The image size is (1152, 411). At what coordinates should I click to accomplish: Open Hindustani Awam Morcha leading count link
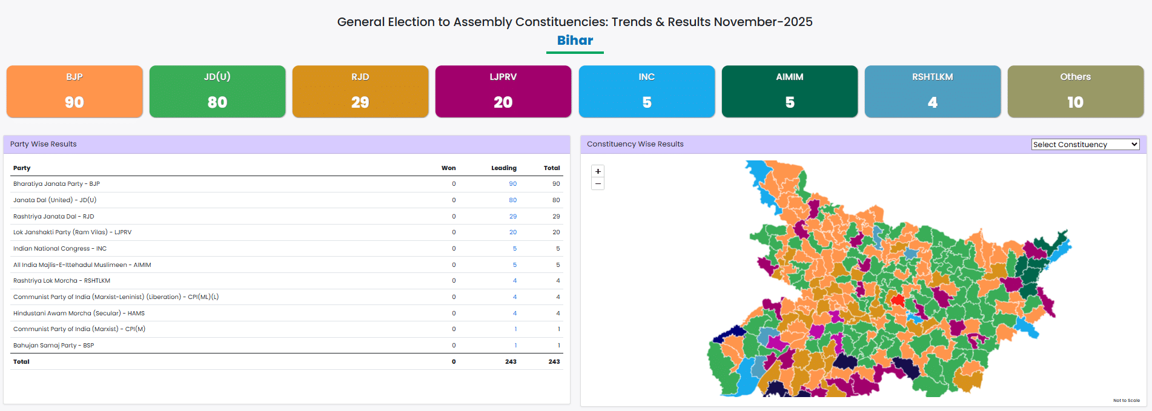pos(515,314)
